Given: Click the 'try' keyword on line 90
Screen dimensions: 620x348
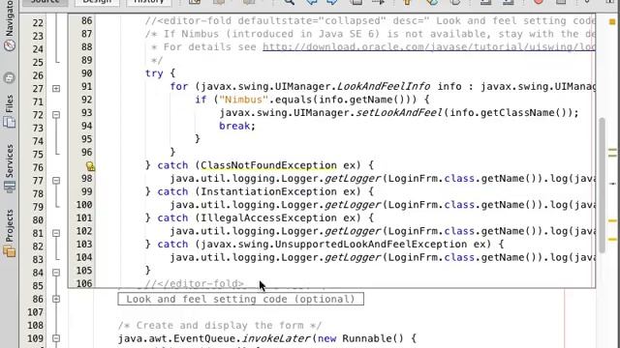Looking at the screenshot, I should [x=154, y=73].
